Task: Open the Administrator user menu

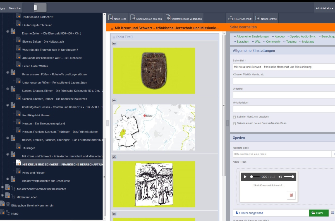Action: point(324,8)
